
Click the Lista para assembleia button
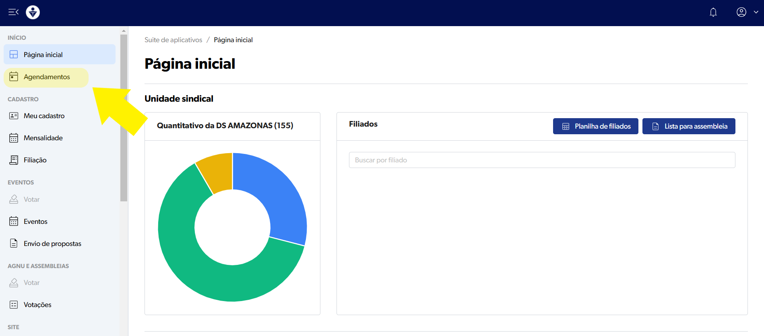point(688,126)
